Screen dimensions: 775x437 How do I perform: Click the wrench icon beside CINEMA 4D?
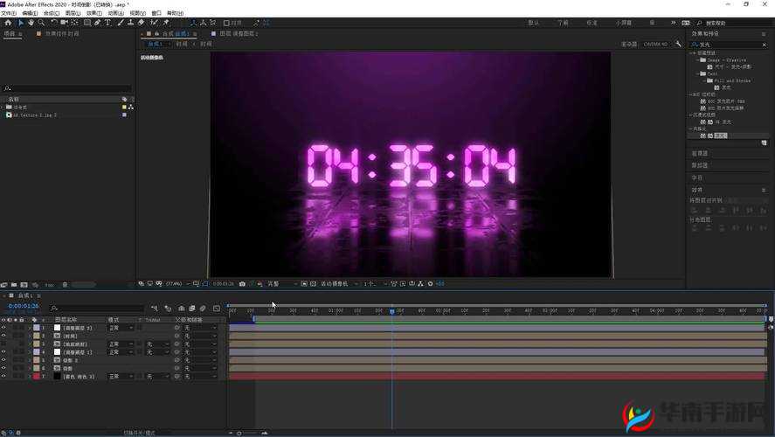pyautogui.click(x=678, y=44)
